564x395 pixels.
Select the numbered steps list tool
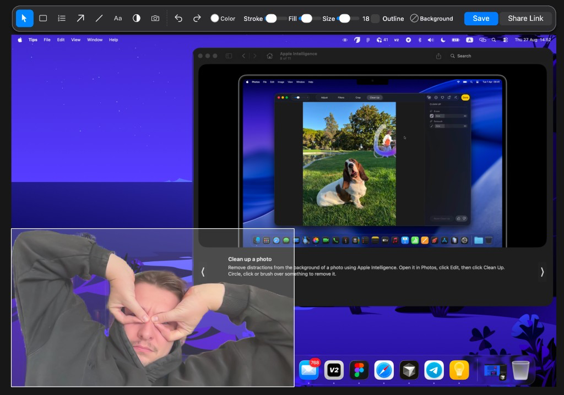(x=62, y=18)
